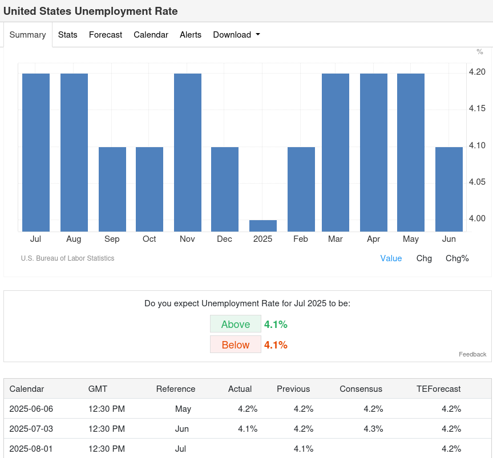The width and height of the screenshot is (493, 458).
Task: Open the 2025-07-03 calendar entry
Action: click(x=31, y=428)
